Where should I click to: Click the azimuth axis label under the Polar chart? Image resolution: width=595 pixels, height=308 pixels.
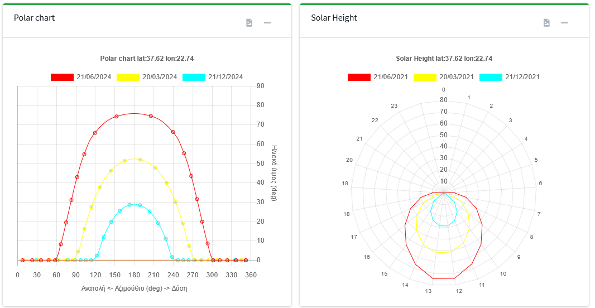click(134, 288)
